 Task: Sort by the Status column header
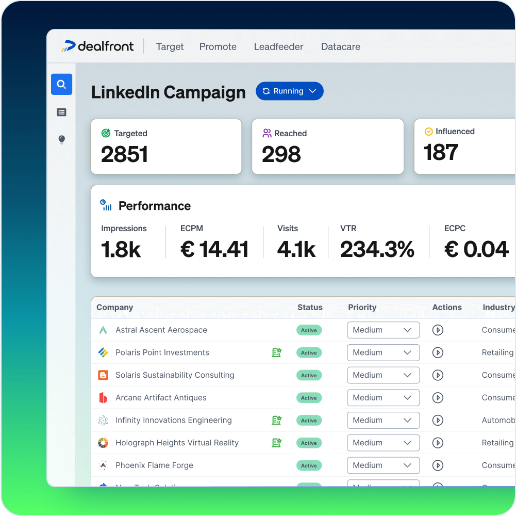point(310,307)
